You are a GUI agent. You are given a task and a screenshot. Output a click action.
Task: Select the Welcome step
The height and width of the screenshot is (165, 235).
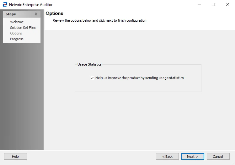click(17, 22)
